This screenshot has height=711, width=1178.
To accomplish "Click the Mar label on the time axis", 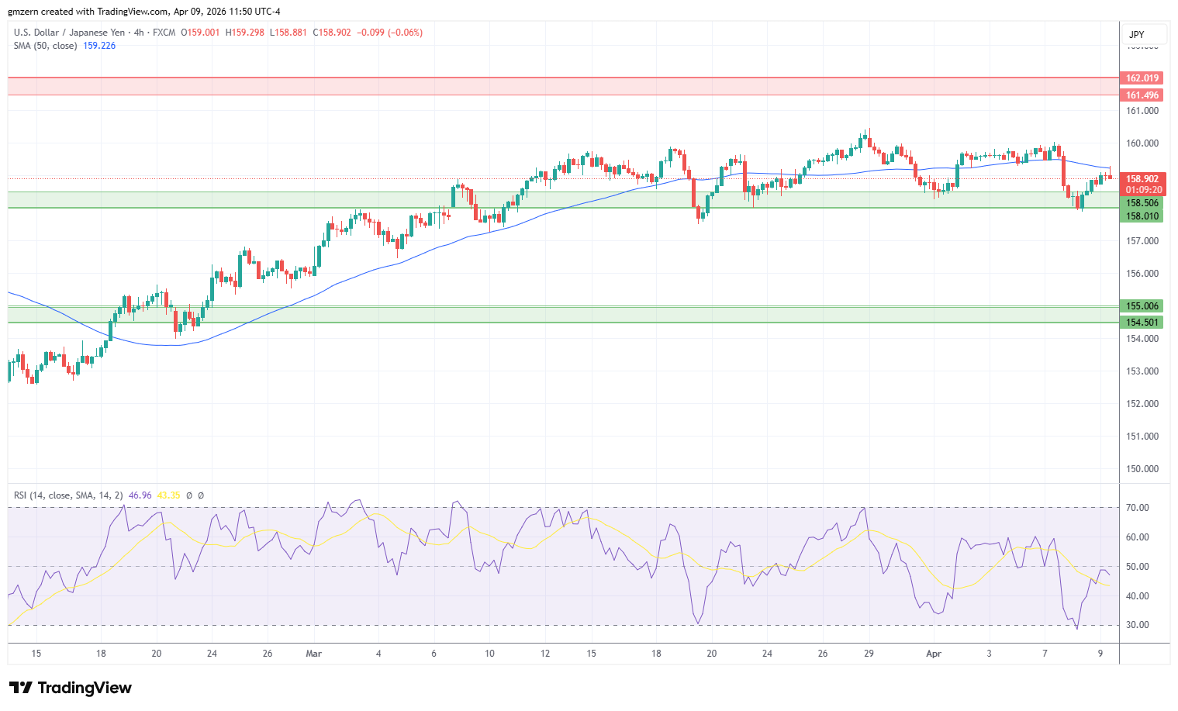I will [x=313, y=654].
